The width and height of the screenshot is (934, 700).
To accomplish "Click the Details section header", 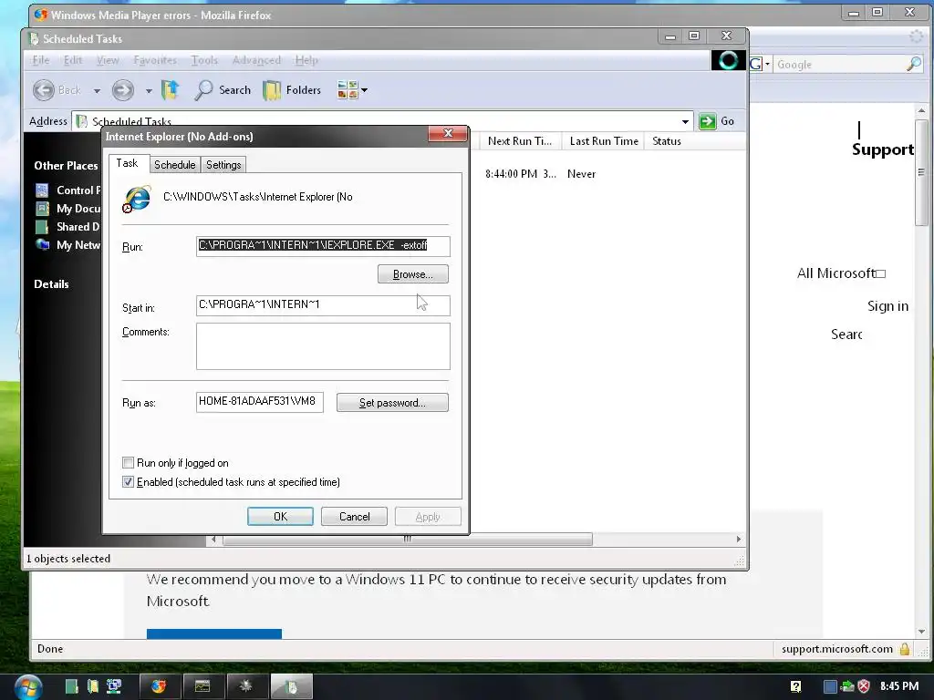I will coord(51,284).
